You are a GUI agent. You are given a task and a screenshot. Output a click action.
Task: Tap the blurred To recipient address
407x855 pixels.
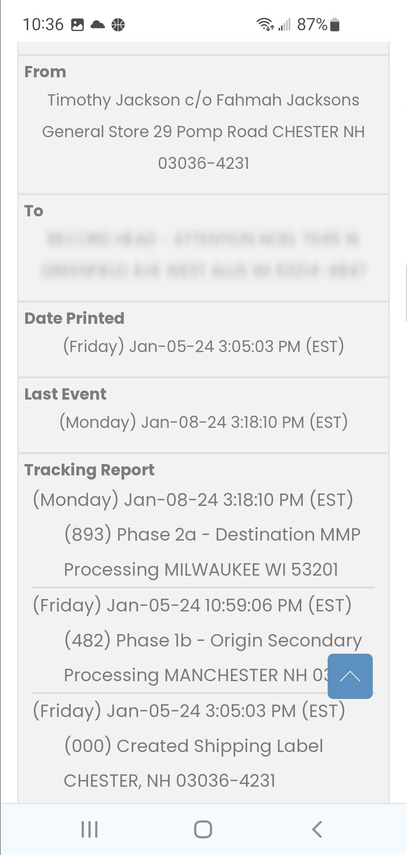tap(203, 254)
